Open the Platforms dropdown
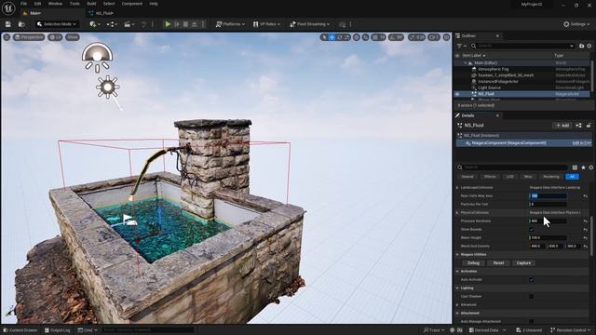This screenshot has height=335, width=596. click(x=230, y=24)
